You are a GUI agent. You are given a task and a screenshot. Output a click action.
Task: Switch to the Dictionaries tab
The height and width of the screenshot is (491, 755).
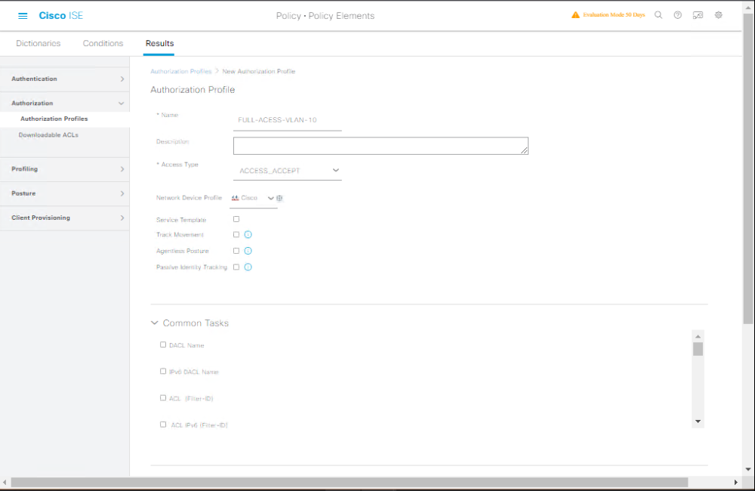[39, 43]
